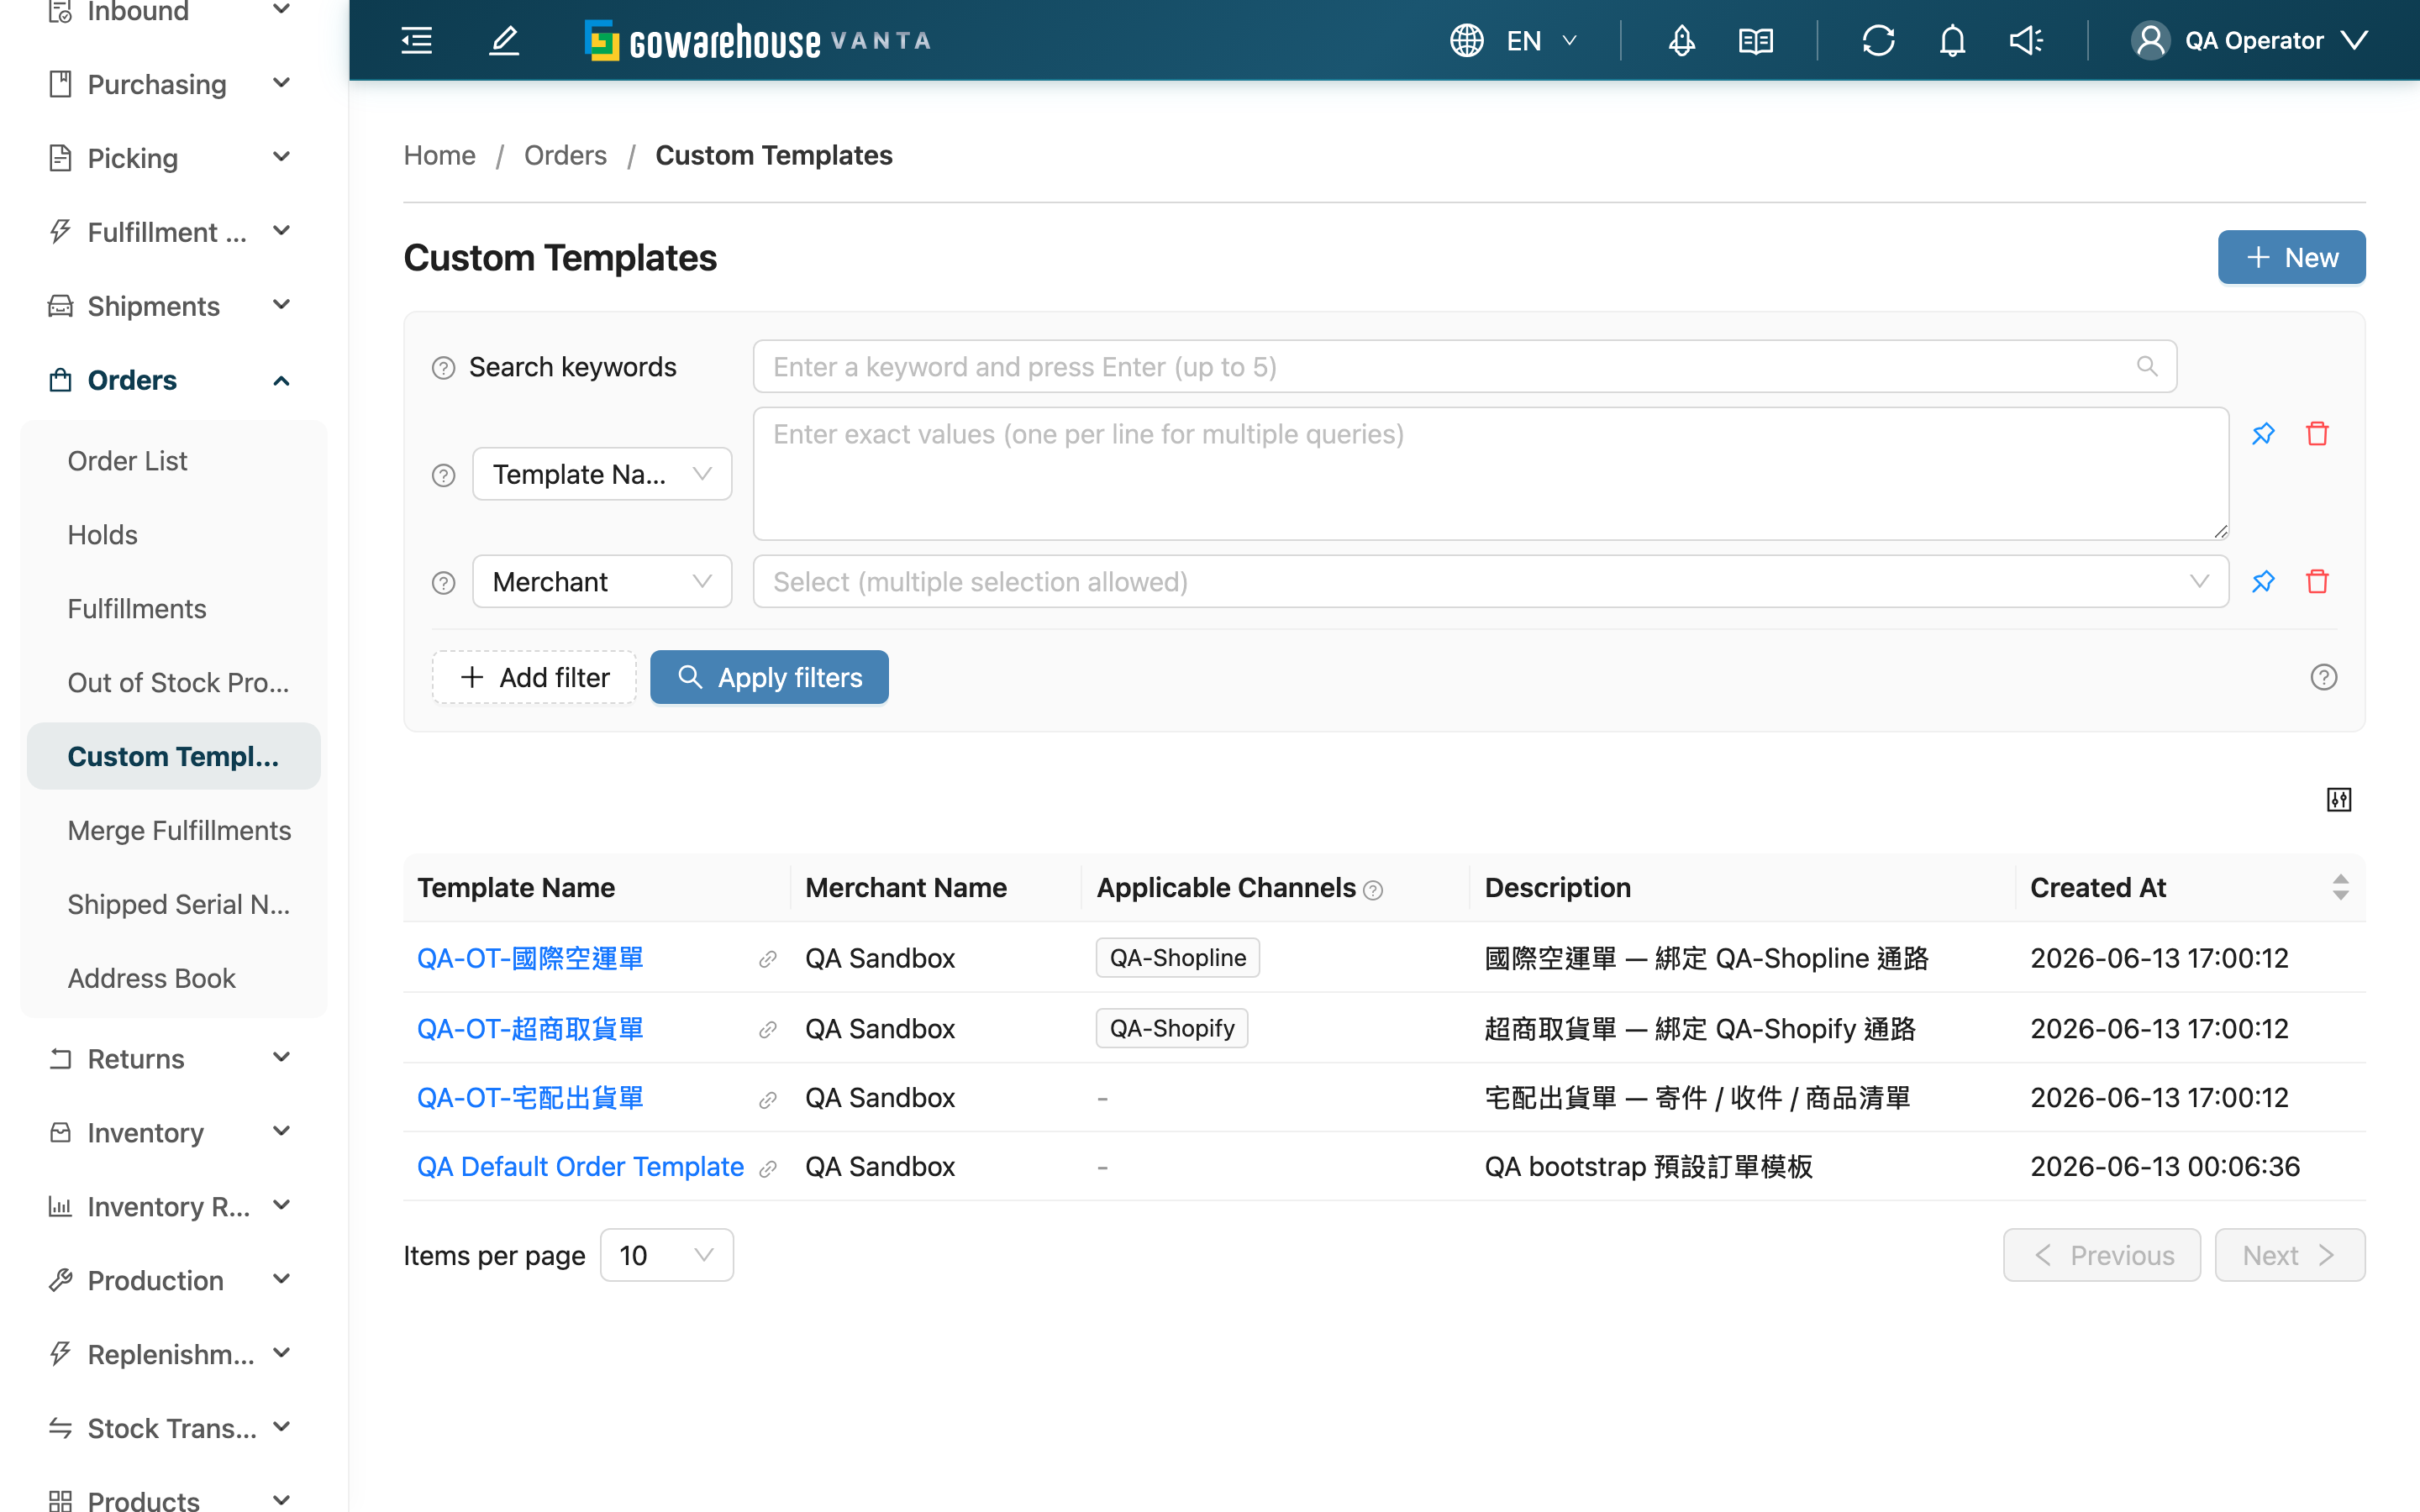The image size is (2420, 1512).
Task: Click the refresh icon in header
Action: [1878, 40]
